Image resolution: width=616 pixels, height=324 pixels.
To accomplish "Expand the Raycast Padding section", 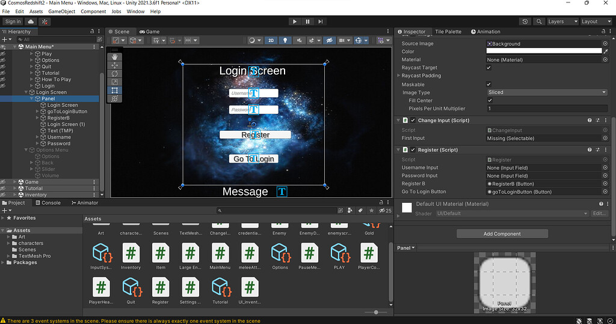I will 399,76.
